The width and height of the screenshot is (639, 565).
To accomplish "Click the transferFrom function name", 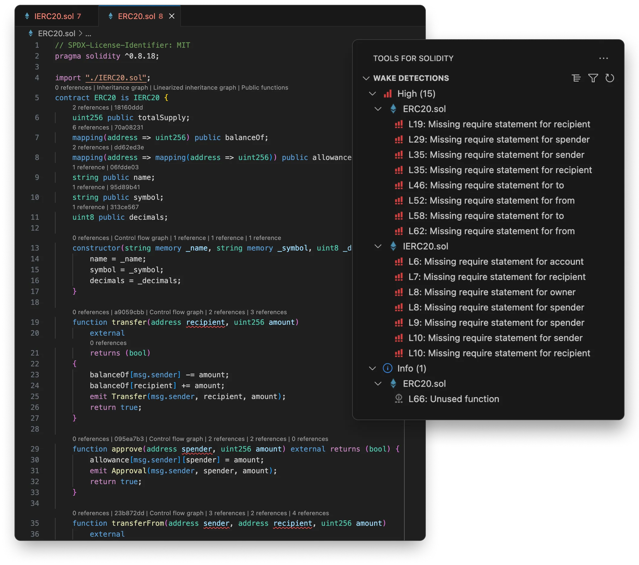I will coord(138,523).
